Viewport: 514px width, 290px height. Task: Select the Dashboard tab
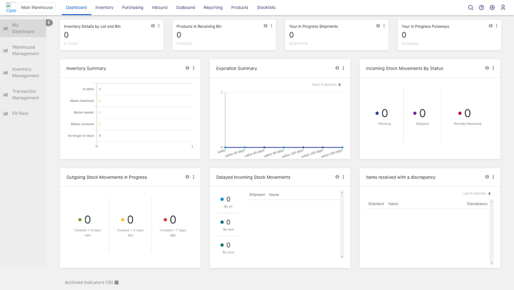[x=76, y=8]
